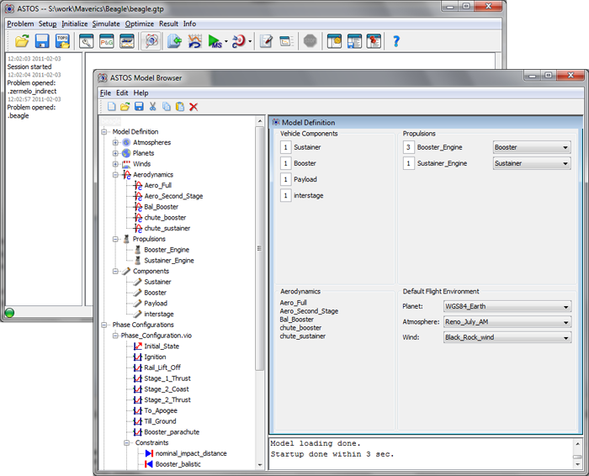Select Payload under Components in tree
Viewport: 589px width, 476px height.
[156, 304]
